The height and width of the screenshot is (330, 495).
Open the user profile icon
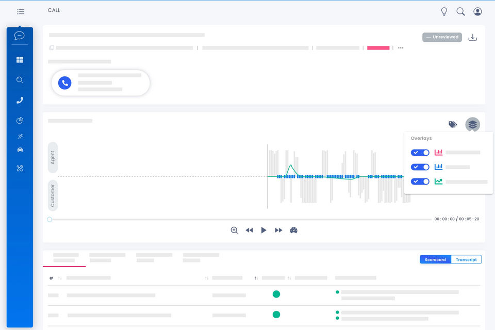coord(477,12)
